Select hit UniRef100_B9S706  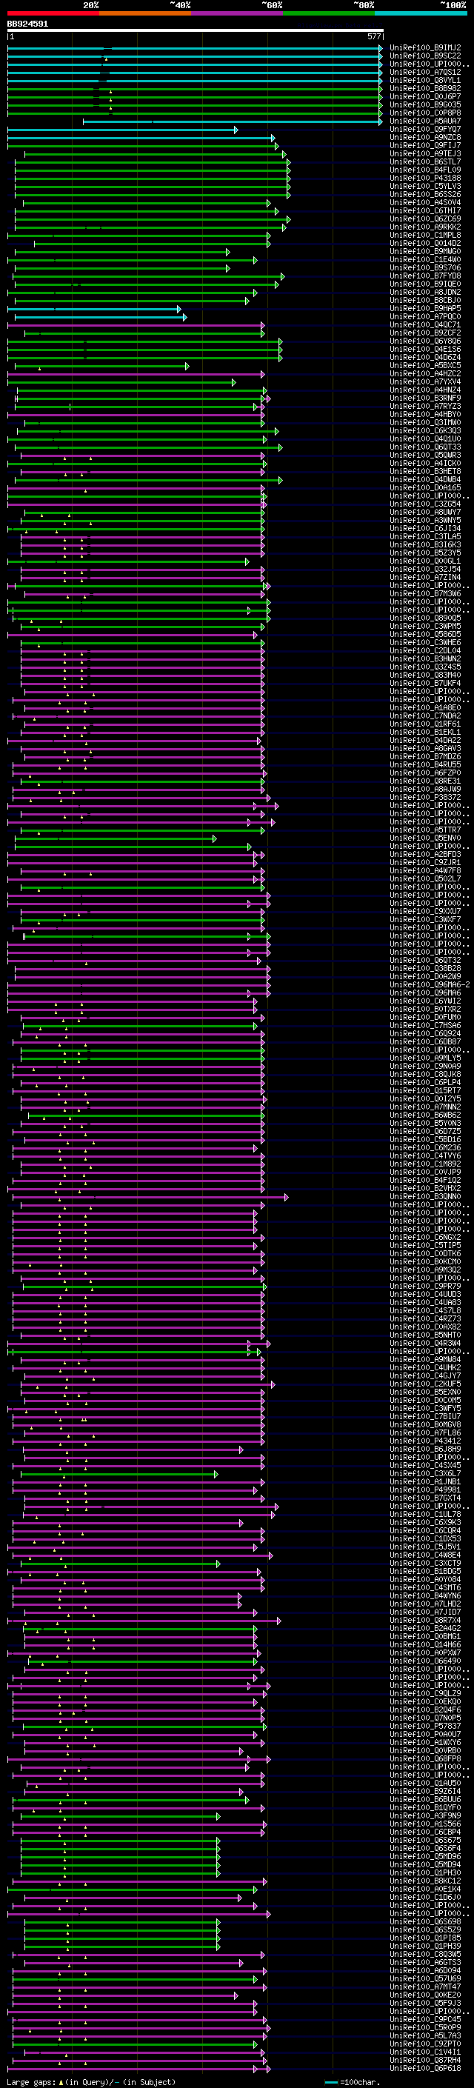(425, 267)
